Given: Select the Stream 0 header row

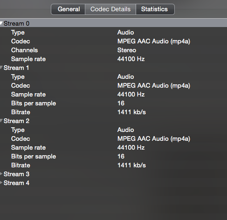Looking at the screenshot, I should pyautogui.click(x=113, y=23).
